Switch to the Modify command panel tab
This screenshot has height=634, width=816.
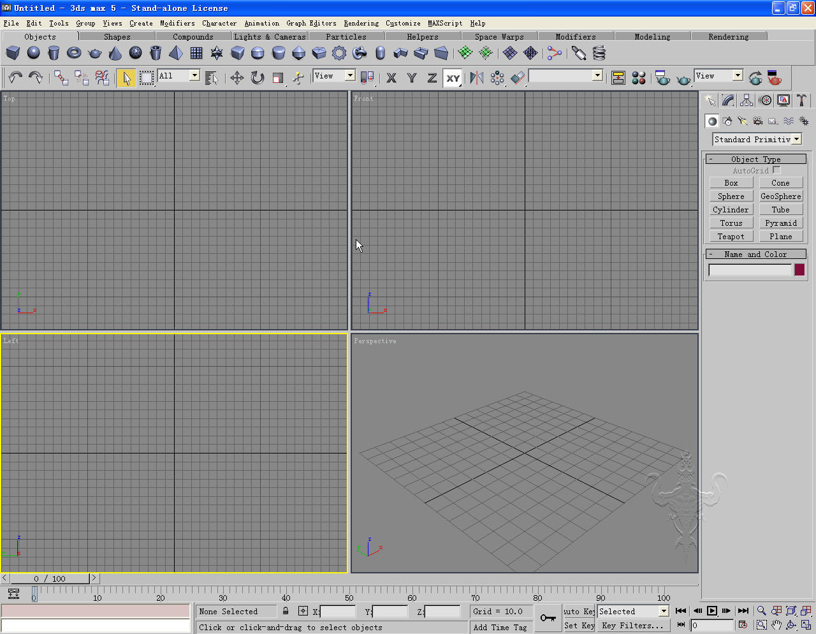(x=728, y=100)
